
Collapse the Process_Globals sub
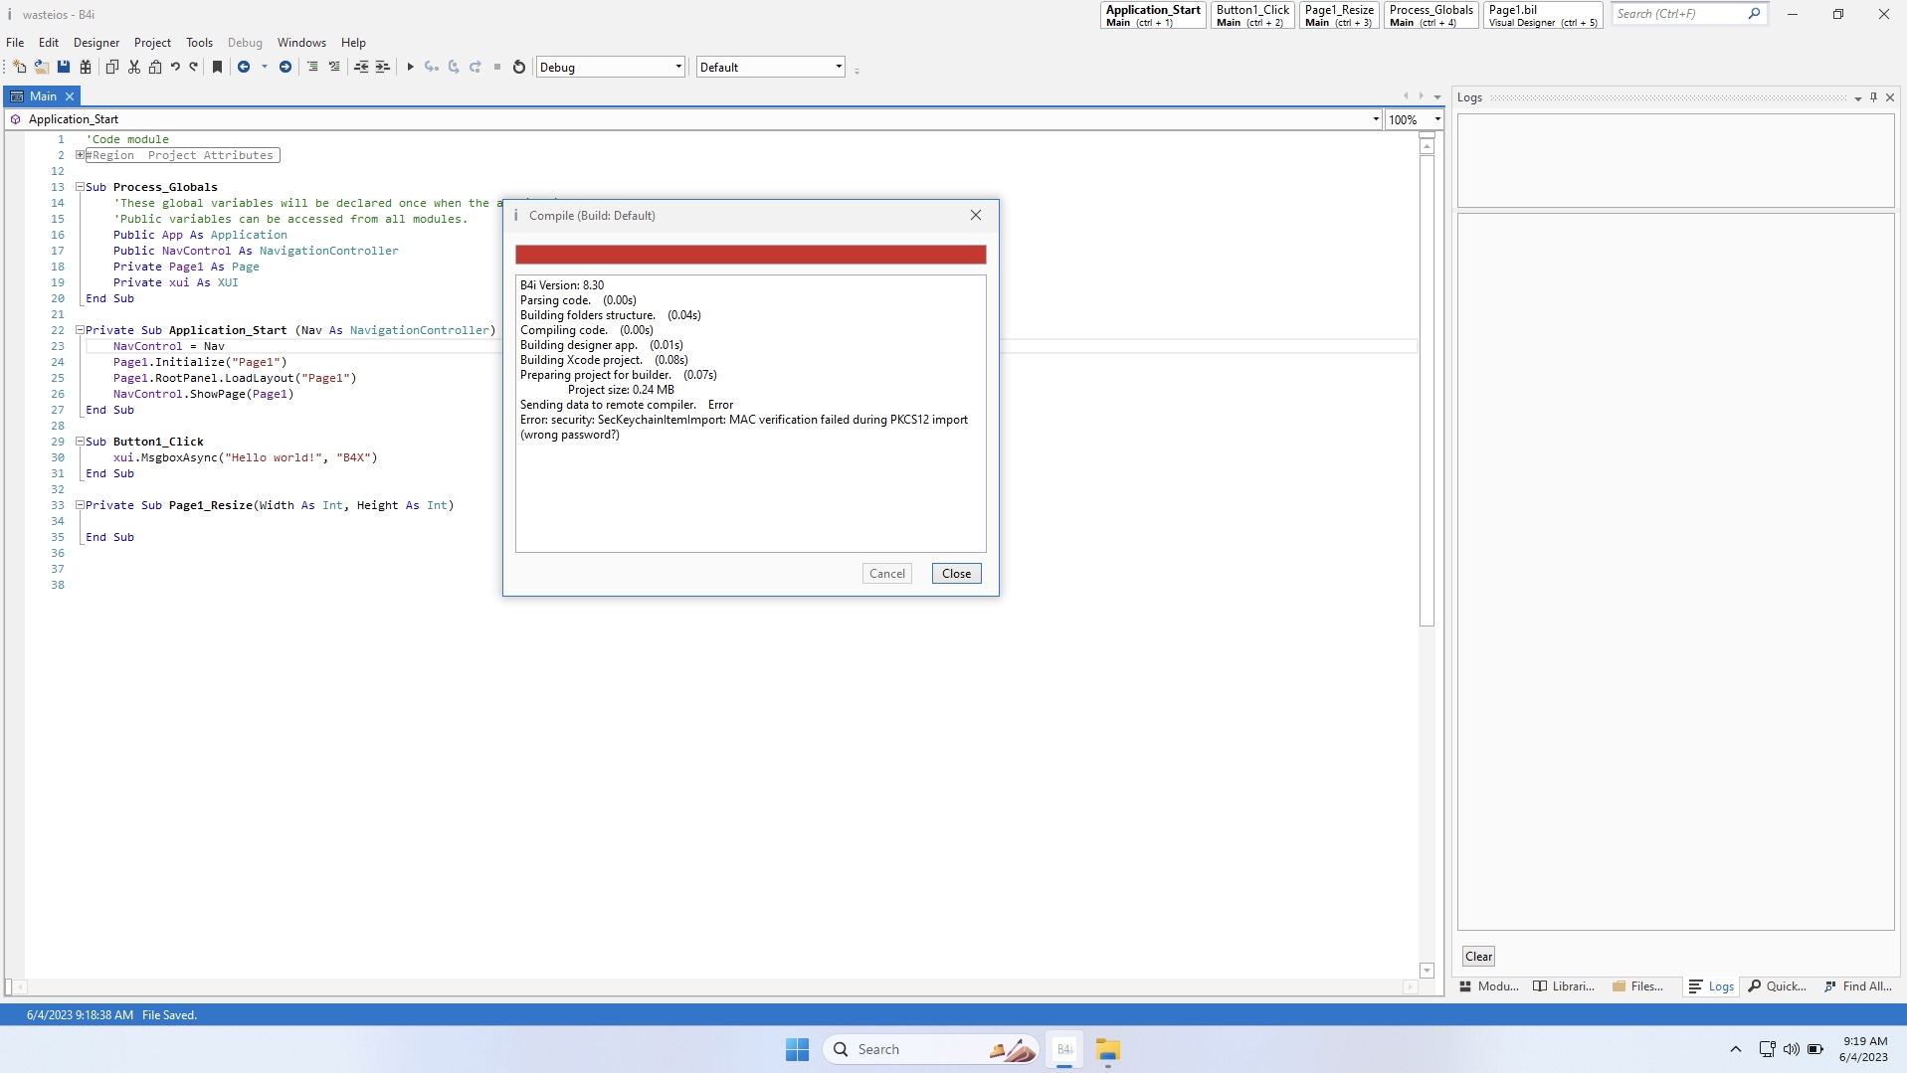[x=80, y=187]
